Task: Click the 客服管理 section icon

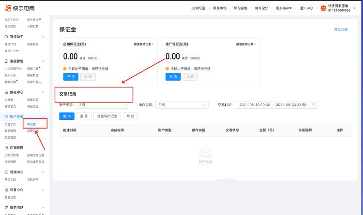Action: [x=6, y=61]
